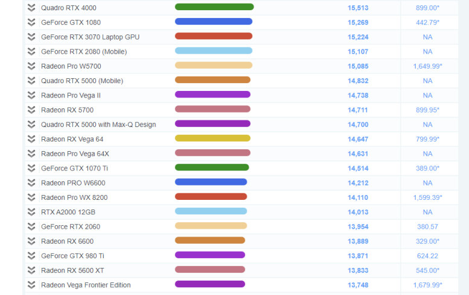Open the 329.00* price for Radeon RX 6600
Screen dimensions: 469x295
(427, 241)
